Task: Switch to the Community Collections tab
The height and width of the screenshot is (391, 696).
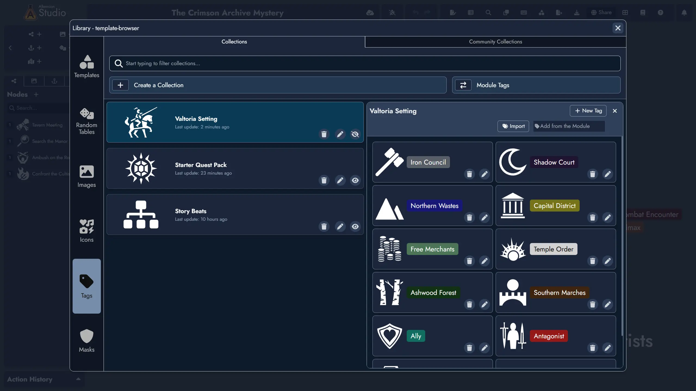Action: coord(495,41)
